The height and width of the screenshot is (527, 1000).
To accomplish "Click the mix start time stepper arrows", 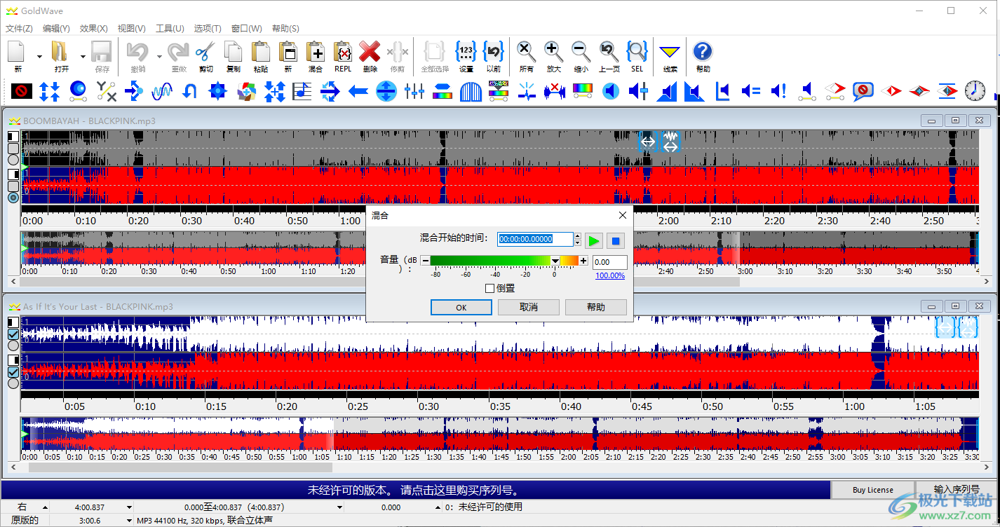I will (x=578, y=239).
